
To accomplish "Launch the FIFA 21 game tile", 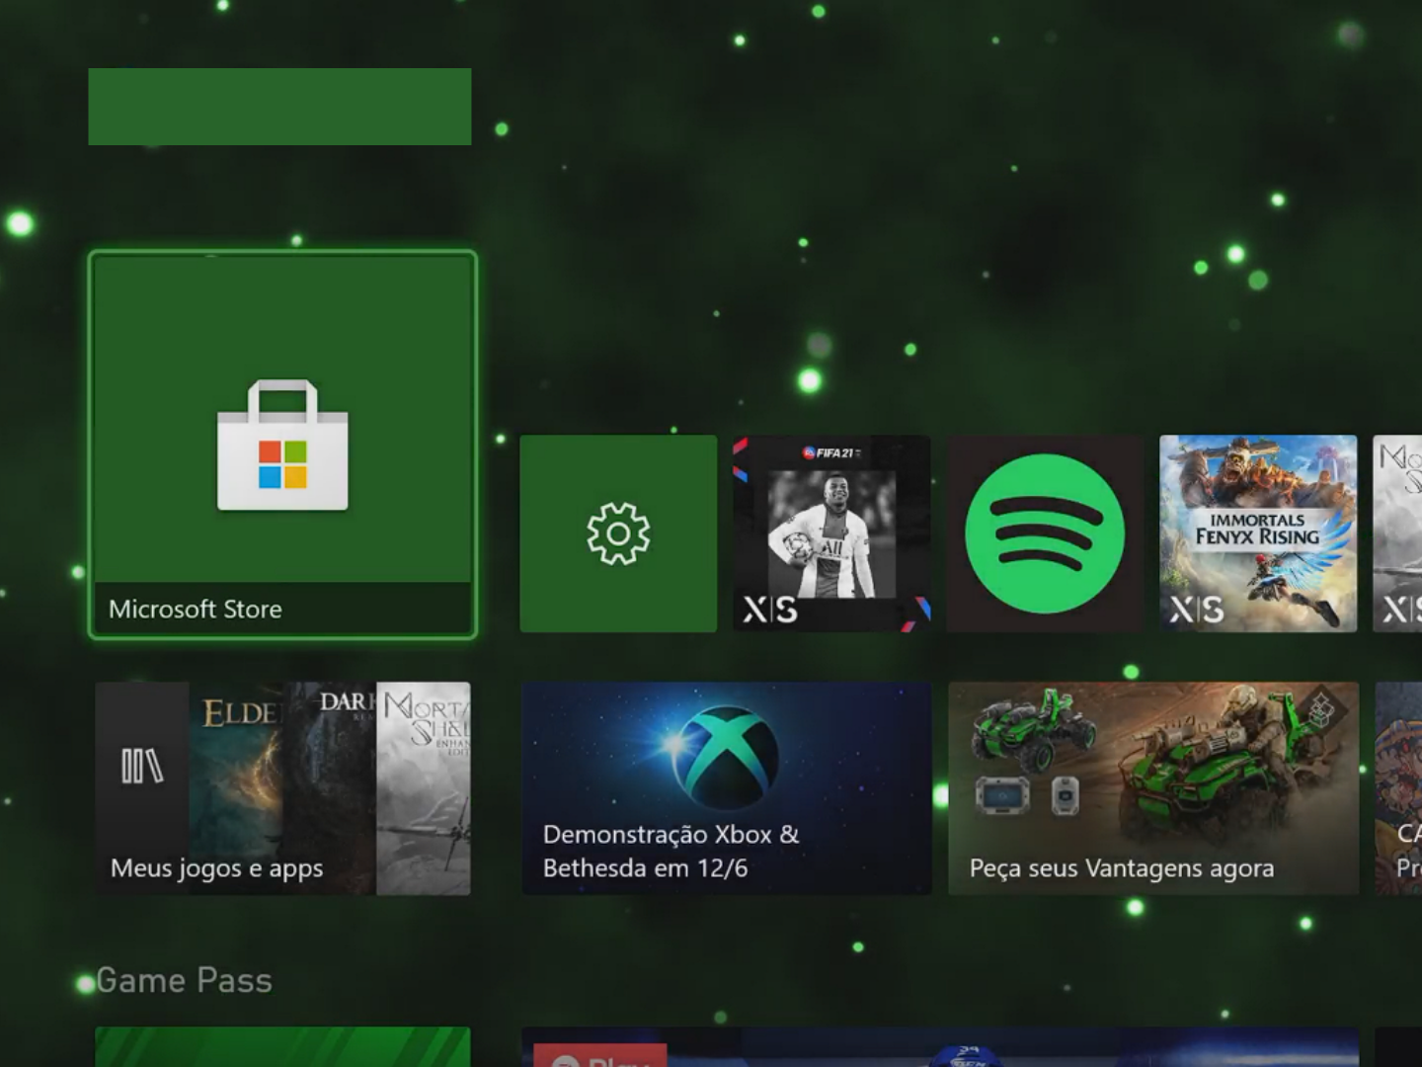I will (x=831, y=533).
